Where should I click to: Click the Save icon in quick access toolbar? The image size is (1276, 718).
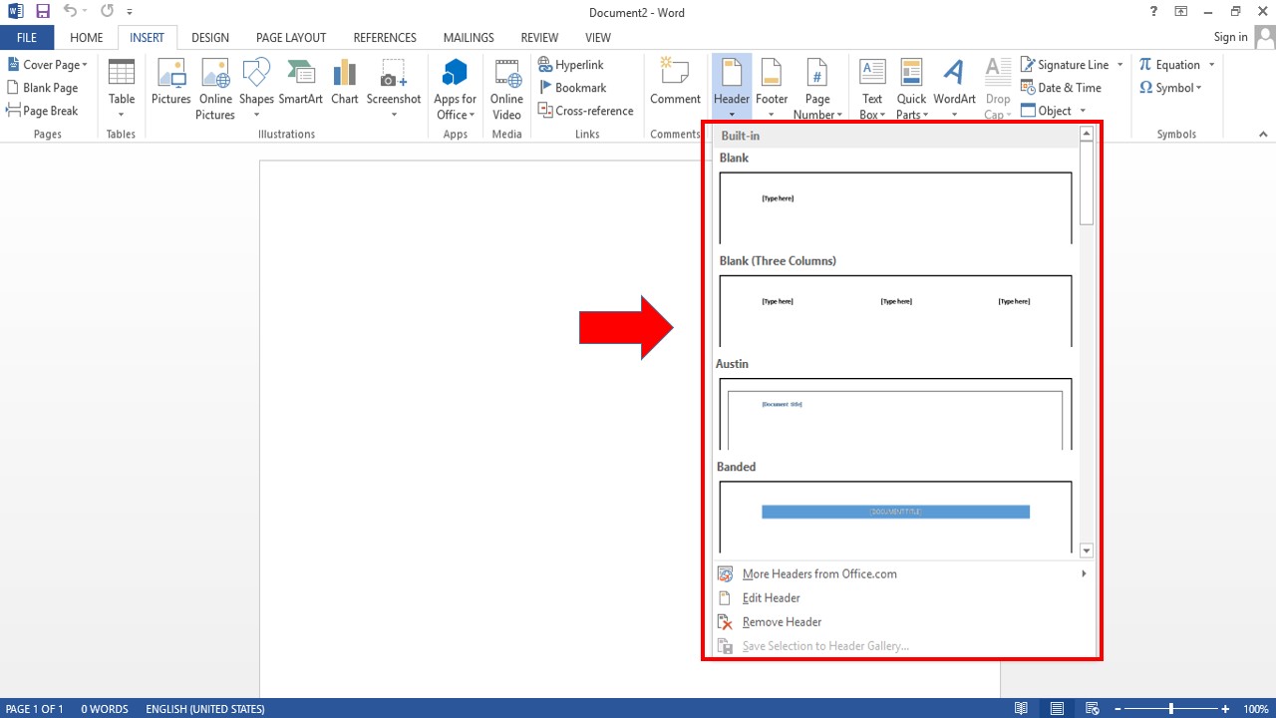(x=43, y=12)
